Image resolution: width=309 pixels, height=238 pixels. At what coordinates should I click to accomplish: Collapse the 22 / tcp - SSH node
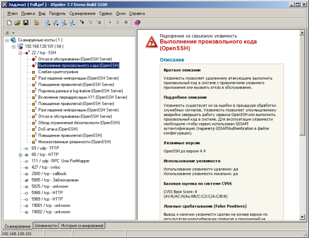(20, 53)
